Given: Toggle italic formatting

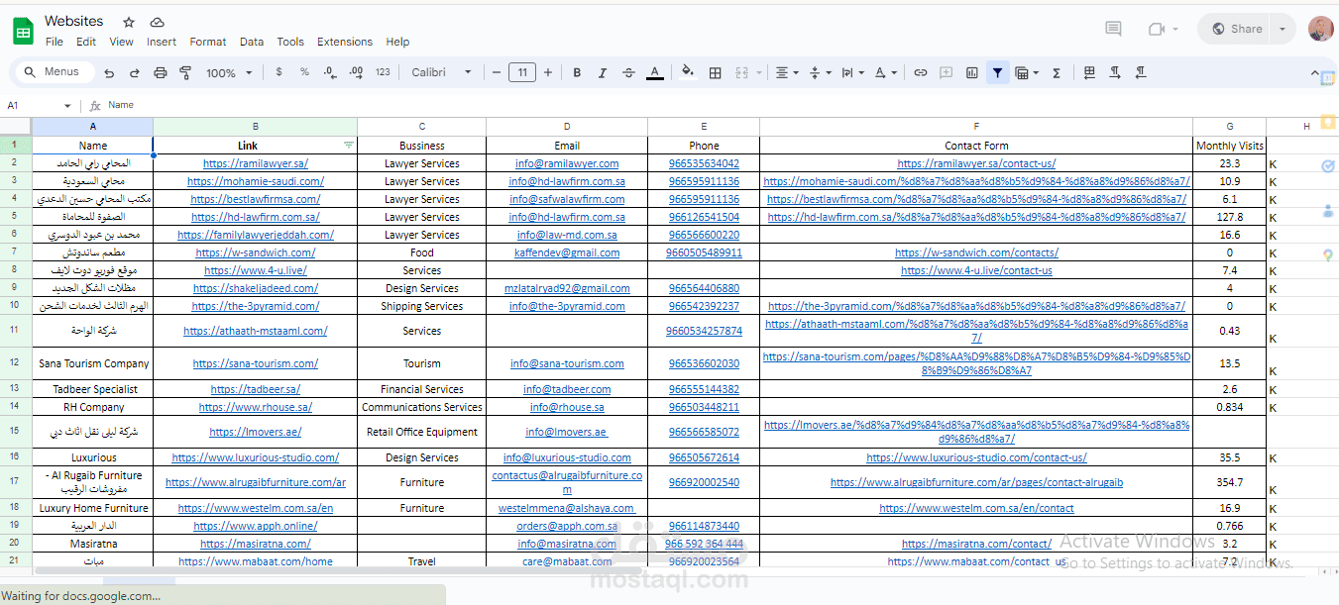Looking at the screenshot, I should tap(602, 72).
